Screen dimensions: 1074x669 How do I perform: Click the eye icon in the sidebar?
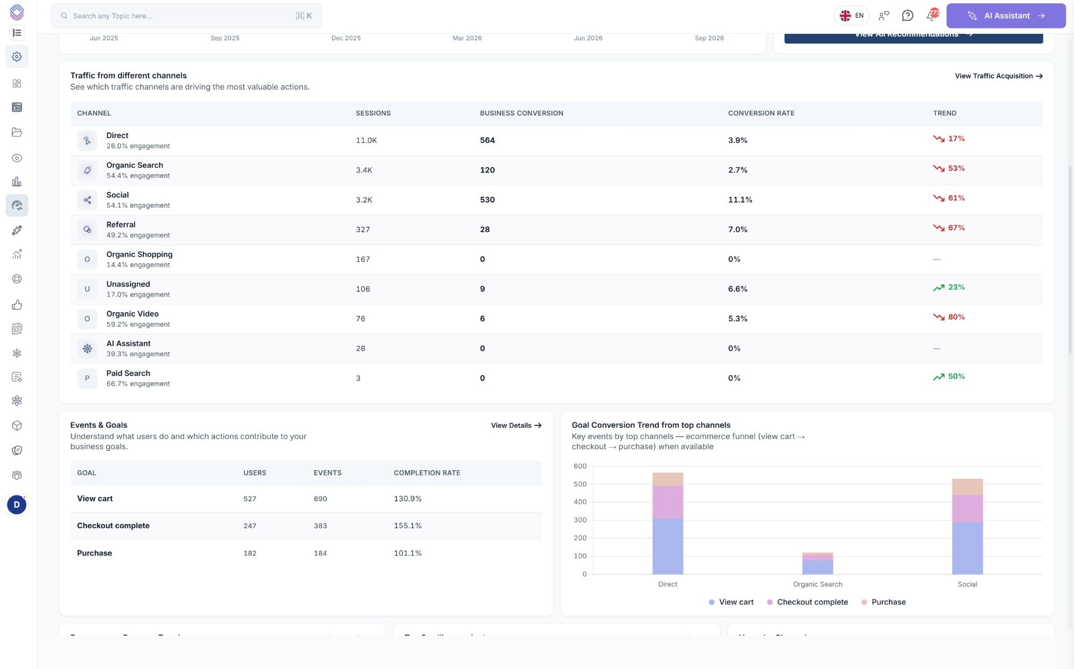[x=17, y=158]
